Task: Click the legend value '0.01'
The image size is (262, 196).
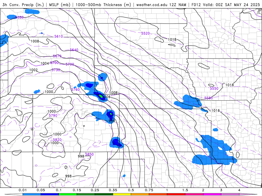Action: 23,190
